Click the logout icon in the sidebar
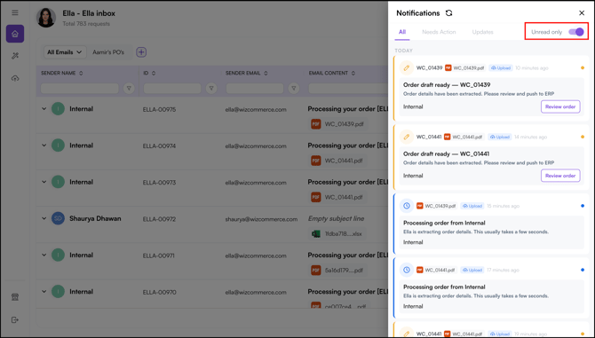The width and height of the screenshot is (595, 338). (15, 319)
